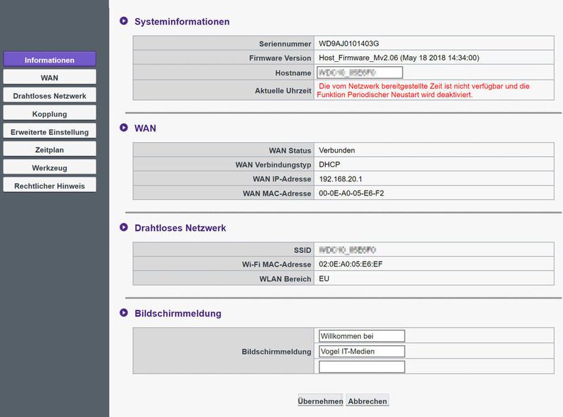Go to Drahtloses Netzwerk in the sidebar

click(49, 95)
